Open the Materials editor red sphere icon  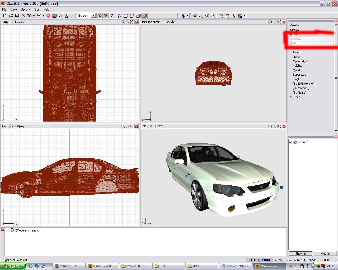(48, 16)
